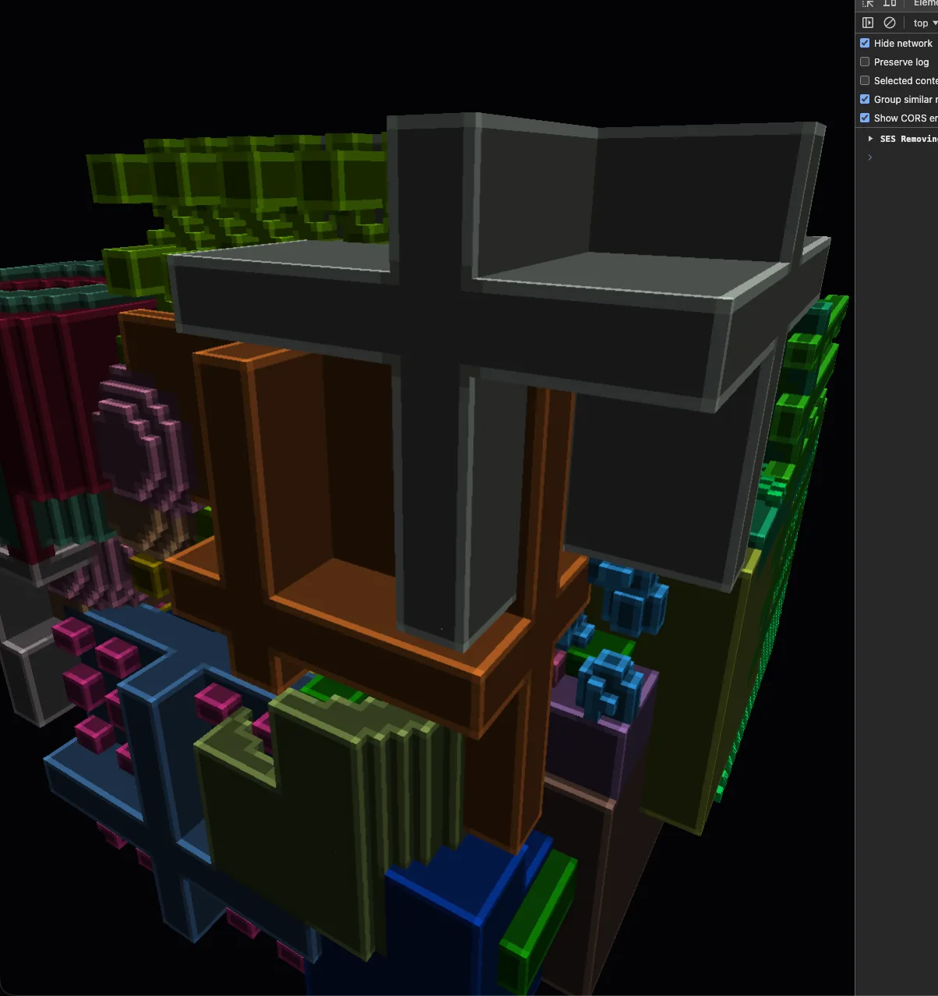Screen dimensions: 938x996
Task: Switch to the Elements tab
Action: (925, 3)
